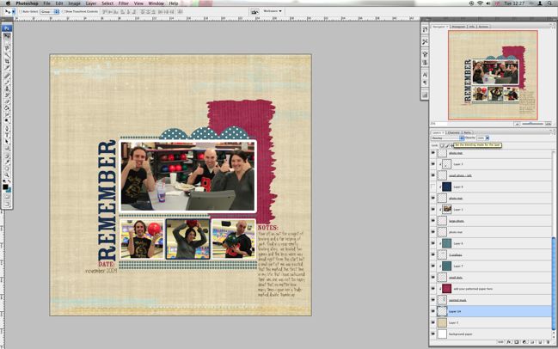
Task: Click the align left edges icon
Action: [x=122, y=12]
